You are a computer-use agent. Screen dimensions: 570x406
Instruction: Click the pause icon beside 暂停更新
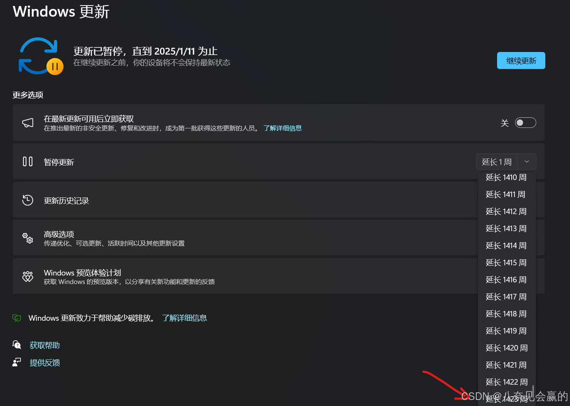[x=28, y=161]
